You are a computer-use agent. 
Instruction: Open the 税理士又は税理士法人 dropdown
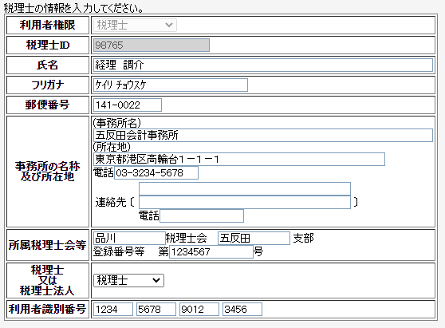pyautogui.click(x=128, y=280)
